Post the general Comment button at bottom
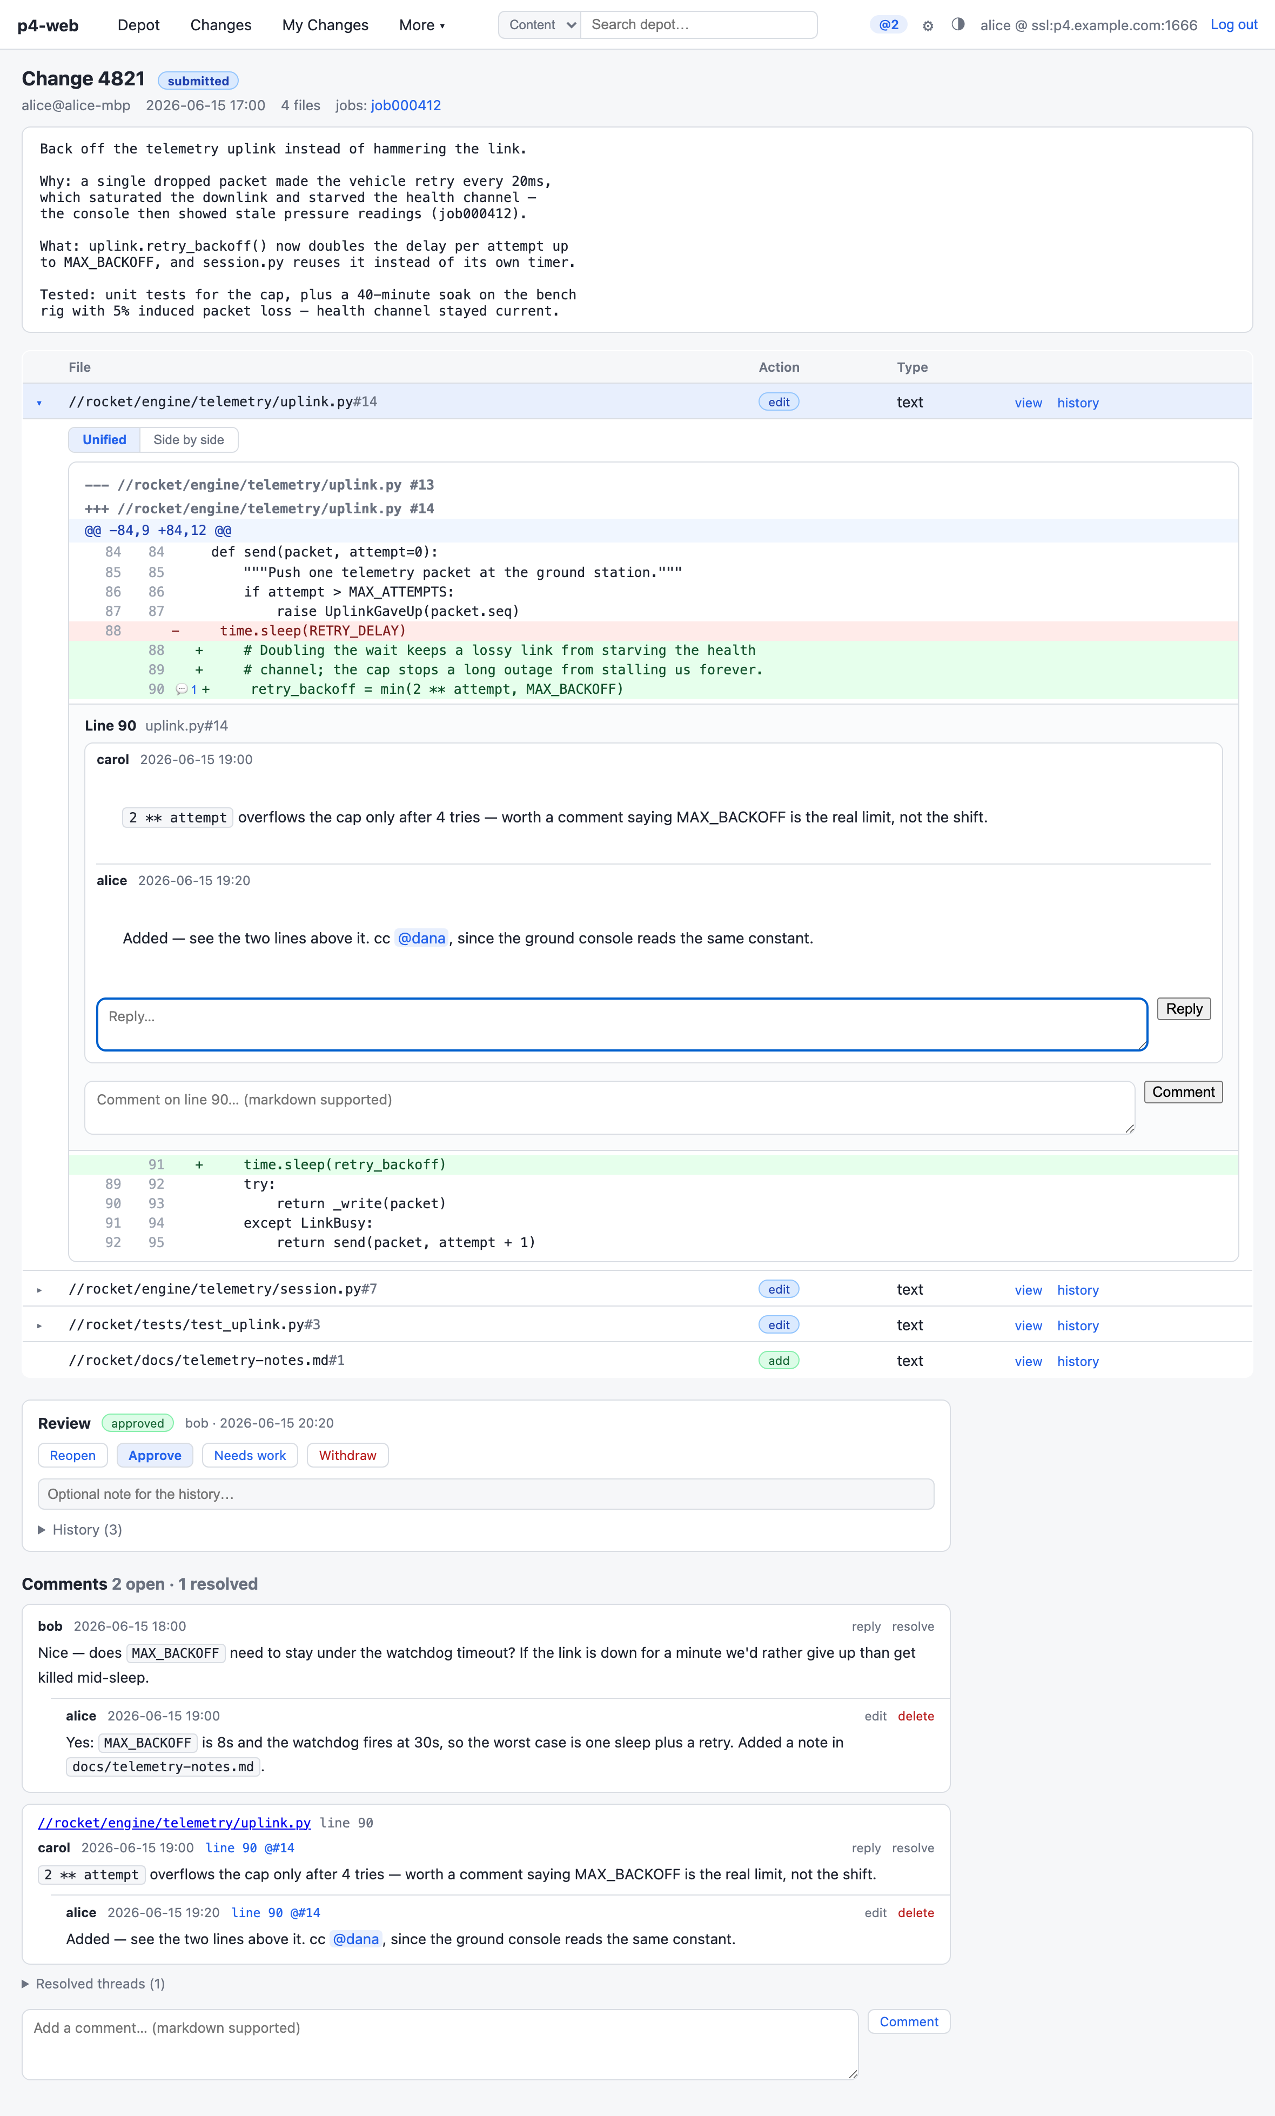The width and height of the screenshot is (1275, 2116). [908, 2021]
